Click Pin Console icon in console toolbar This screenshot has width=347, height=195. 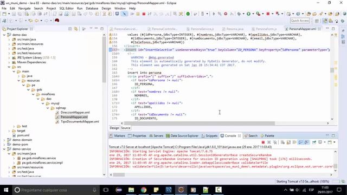[x=314, y=142]
